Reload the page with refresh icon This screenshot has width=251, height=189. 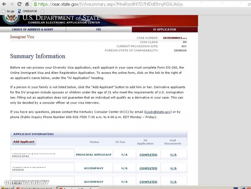[19, 4]
